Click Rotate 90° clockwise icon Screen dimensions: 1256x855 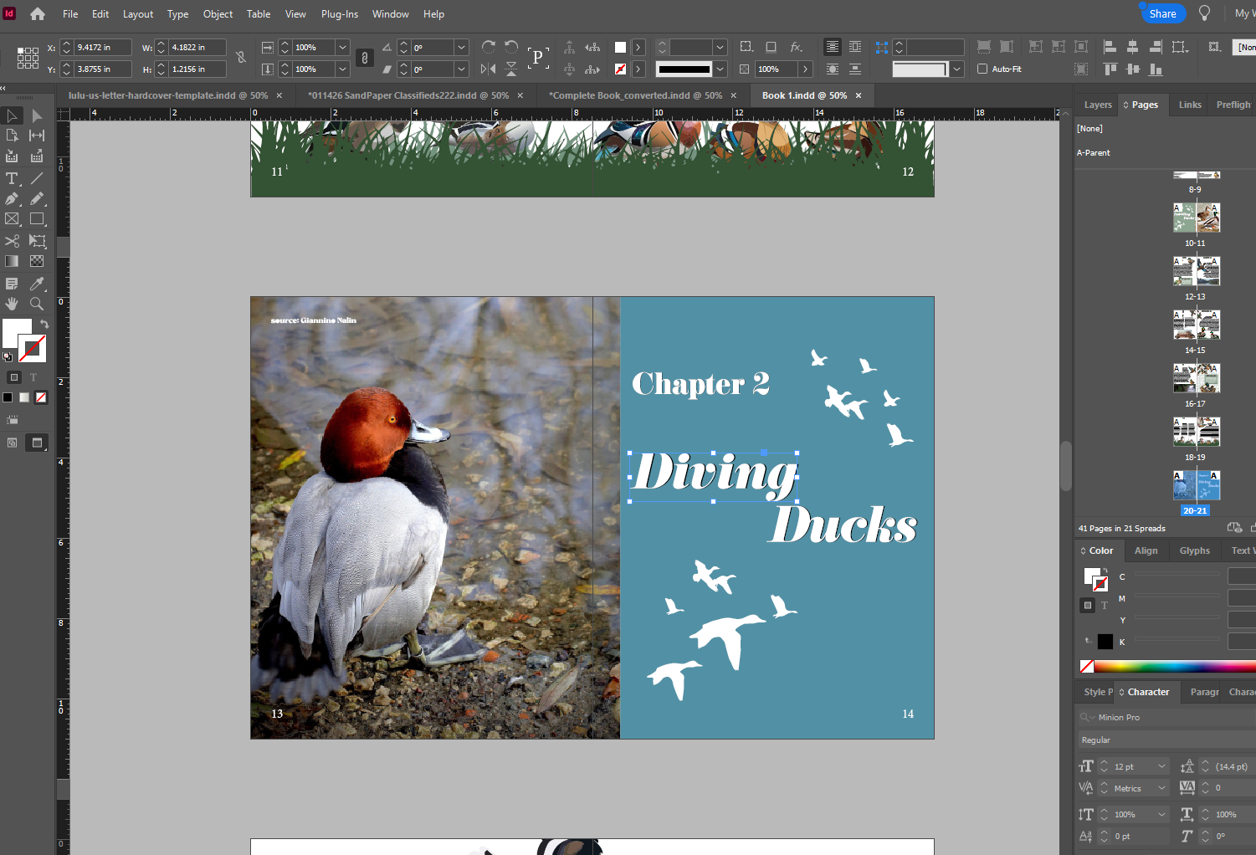(x=489, y=47)
